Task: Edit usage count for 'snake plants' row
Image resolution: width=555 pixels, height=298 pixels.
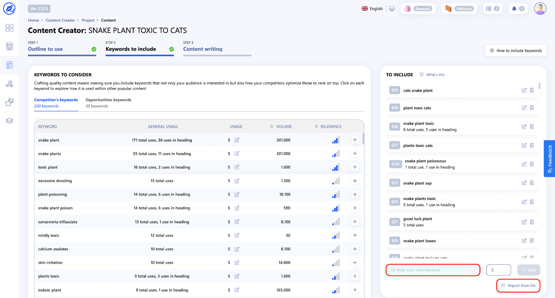Action: point(237,154)
